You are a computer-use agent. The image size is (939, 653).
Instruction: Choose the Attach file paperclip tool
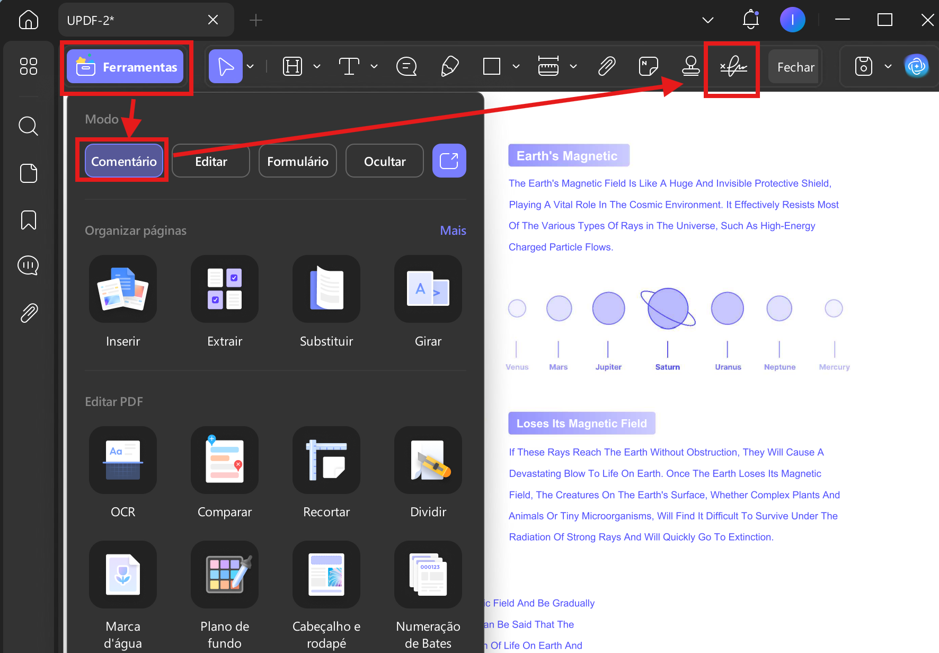tap(607, 67)
